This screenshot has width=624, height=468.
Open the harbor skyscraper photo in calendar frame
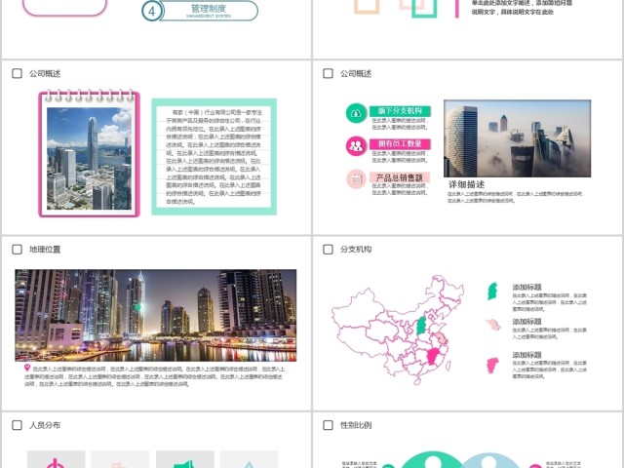coord(89,158)
